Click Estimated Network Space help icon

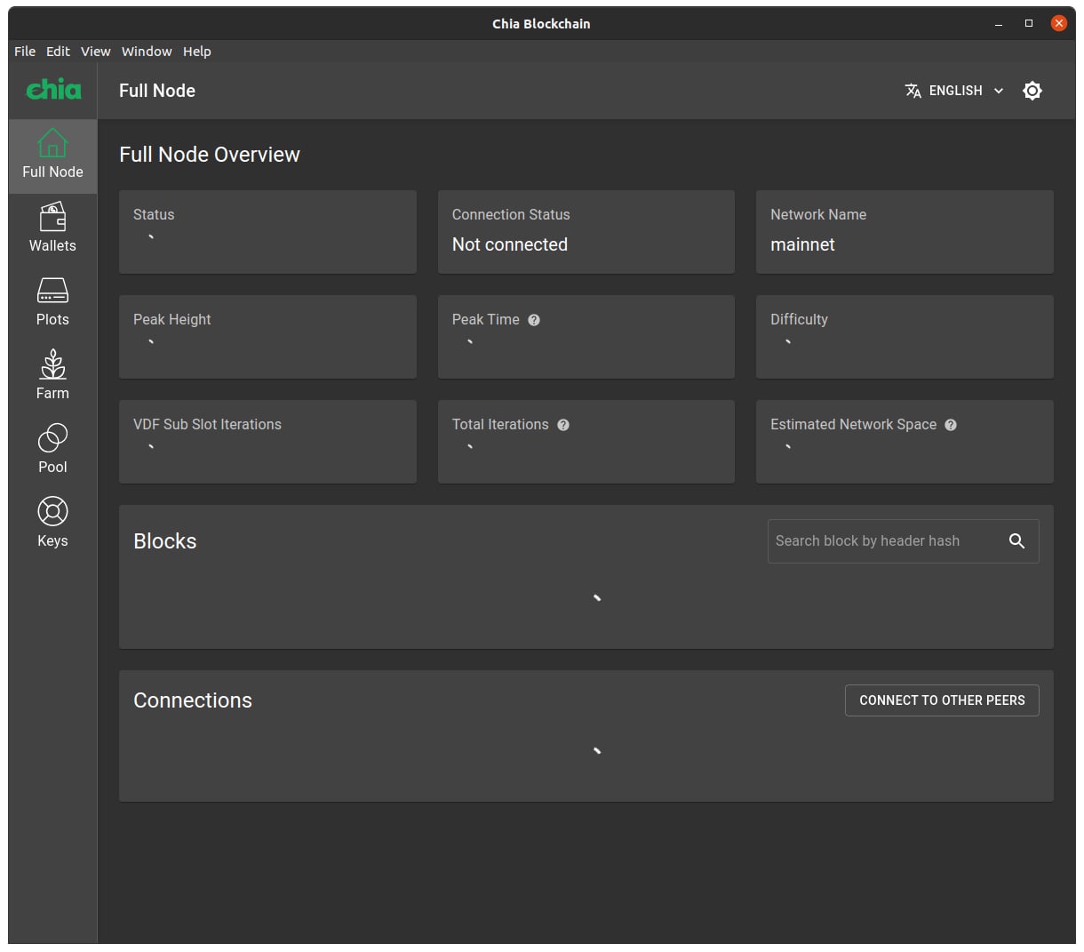pos(951,425)
